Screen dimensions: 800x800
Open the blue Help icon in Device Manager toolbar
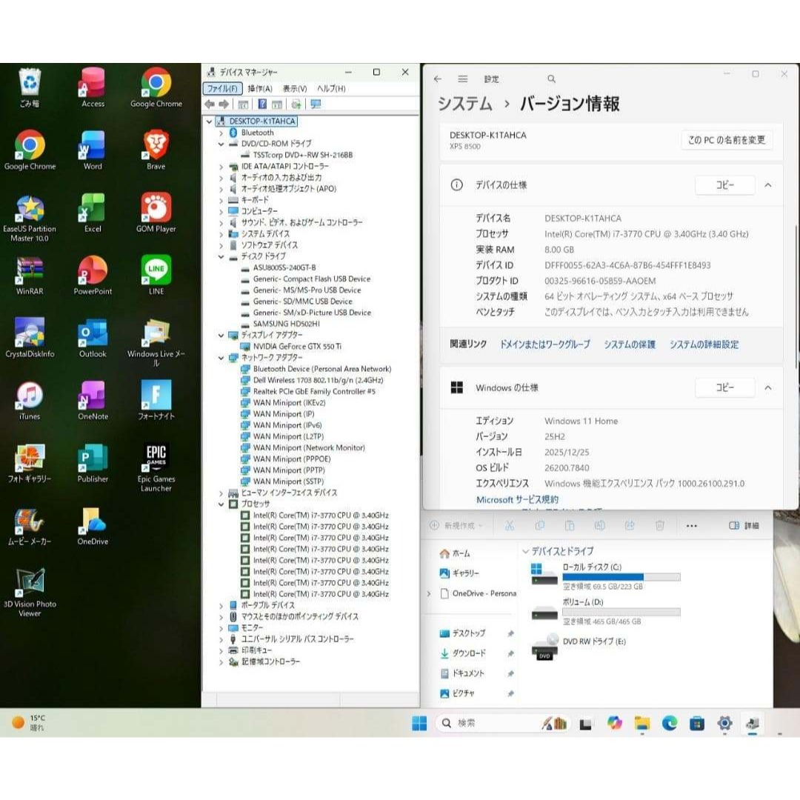[261, 104]
